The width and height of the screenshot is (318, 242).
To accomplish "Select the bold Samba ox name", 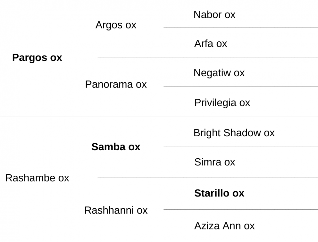I will [x=116, y=147].
